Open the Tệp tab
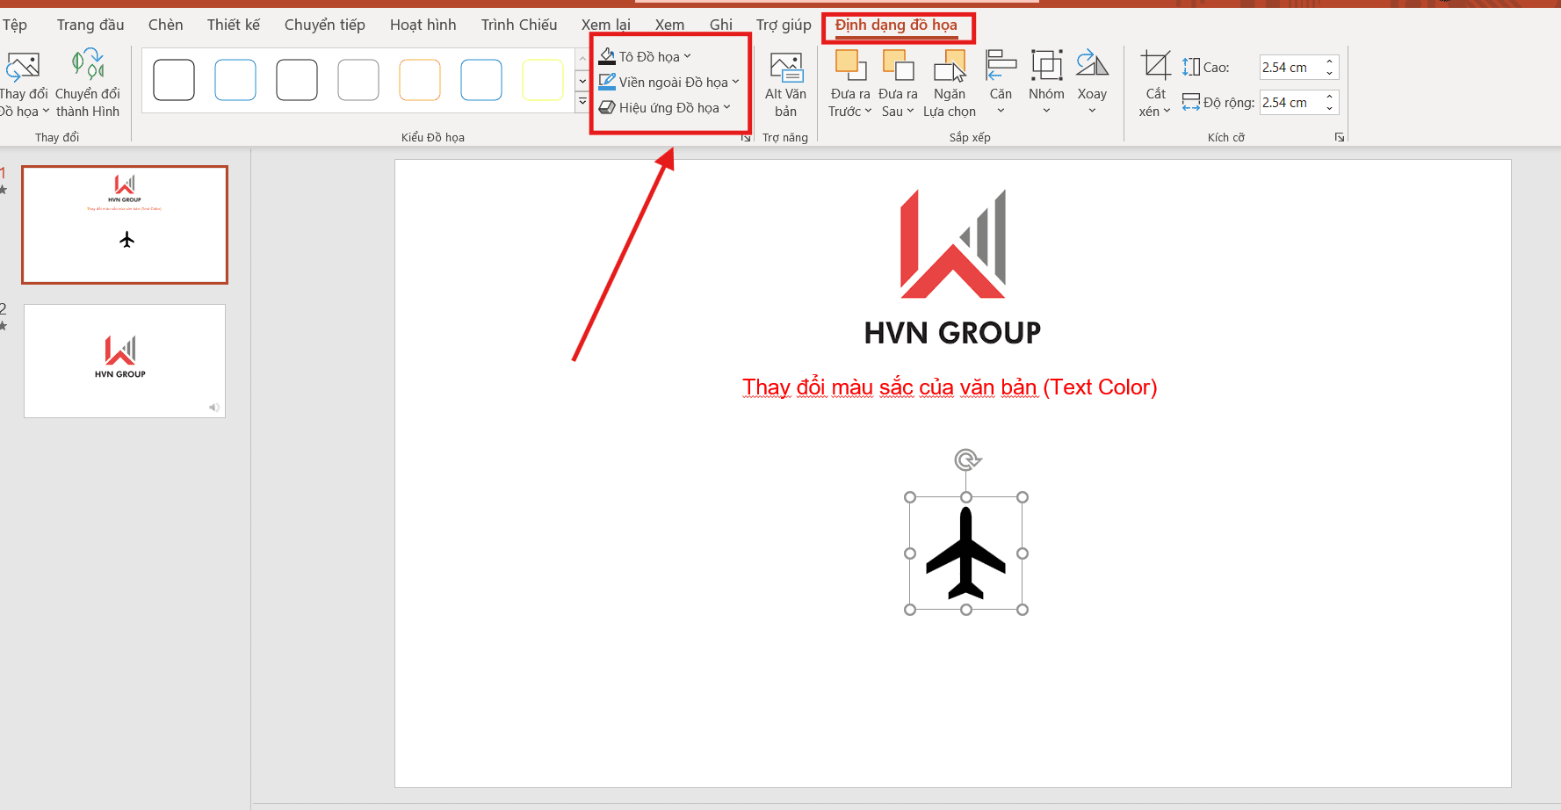Viewport: 1561px width, 810px height. [15, 25]
